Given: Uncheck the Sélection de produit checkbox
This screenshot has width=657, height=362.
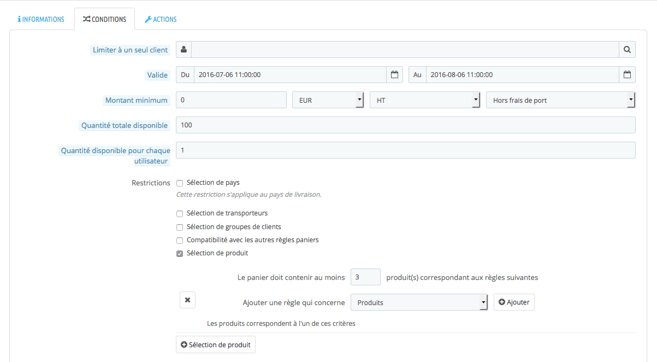Looking at the screenshot, I should pos(180,254).
